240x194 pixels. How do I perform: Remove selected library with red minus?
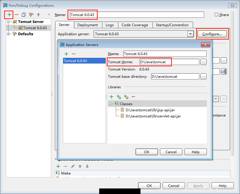point(133,97)
